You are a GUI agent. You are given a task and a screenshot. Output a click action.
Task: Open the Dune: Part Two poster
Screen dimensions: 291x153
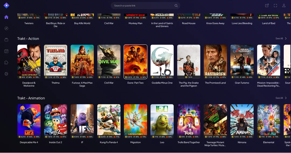point(136,62)
